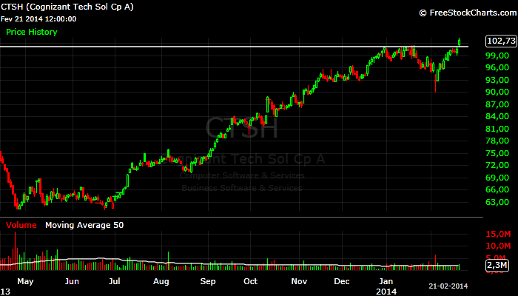Click the 10,0M volume axis label
518x296 pixels.
(498, 246)
